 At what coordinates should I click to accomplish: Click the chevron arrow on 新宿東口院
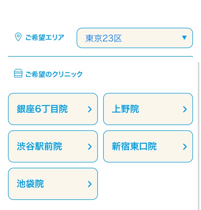coord(185,146)
